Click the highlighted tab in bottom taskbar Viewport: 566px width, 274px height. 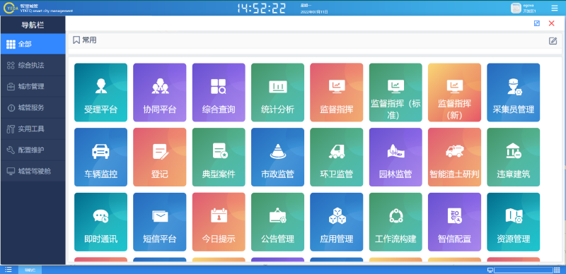30,270
